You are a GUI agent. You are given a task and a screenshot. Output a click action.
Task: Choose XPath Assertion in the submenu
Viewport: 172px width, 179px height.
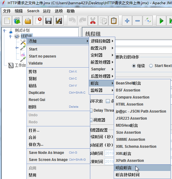142,161
